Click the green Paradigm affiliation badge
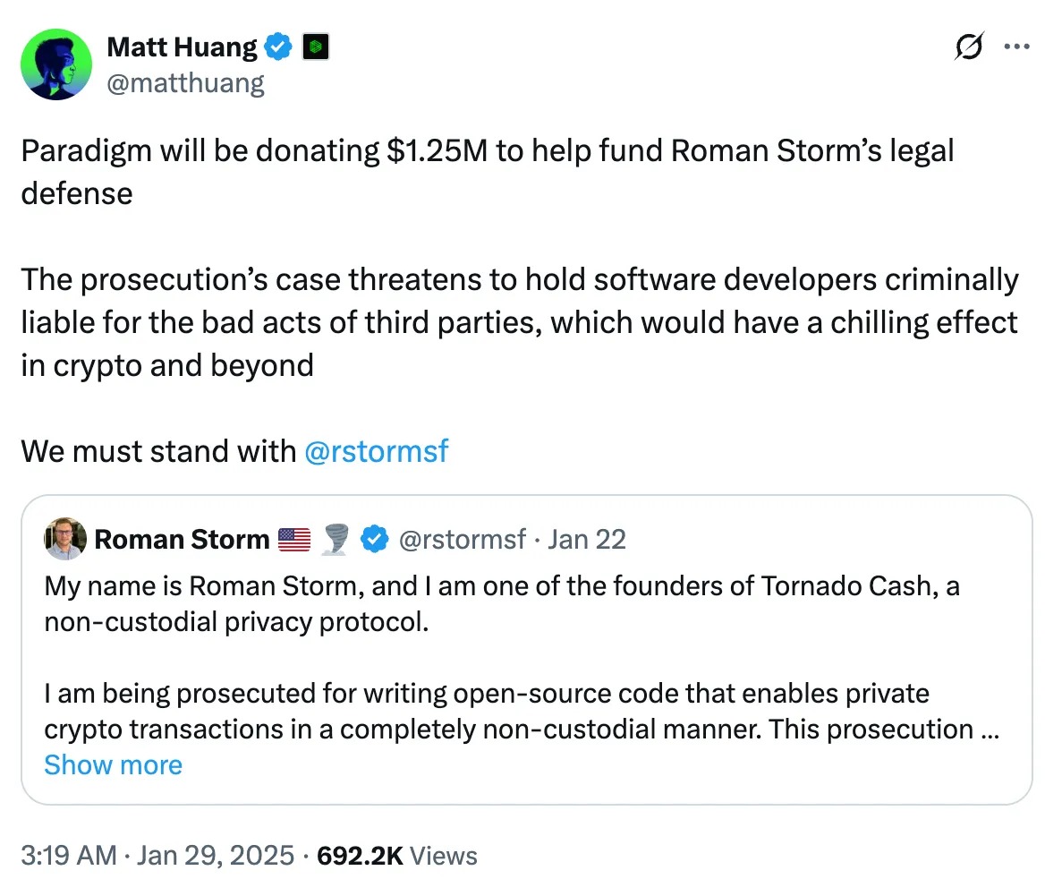 (x=315, y=47)
